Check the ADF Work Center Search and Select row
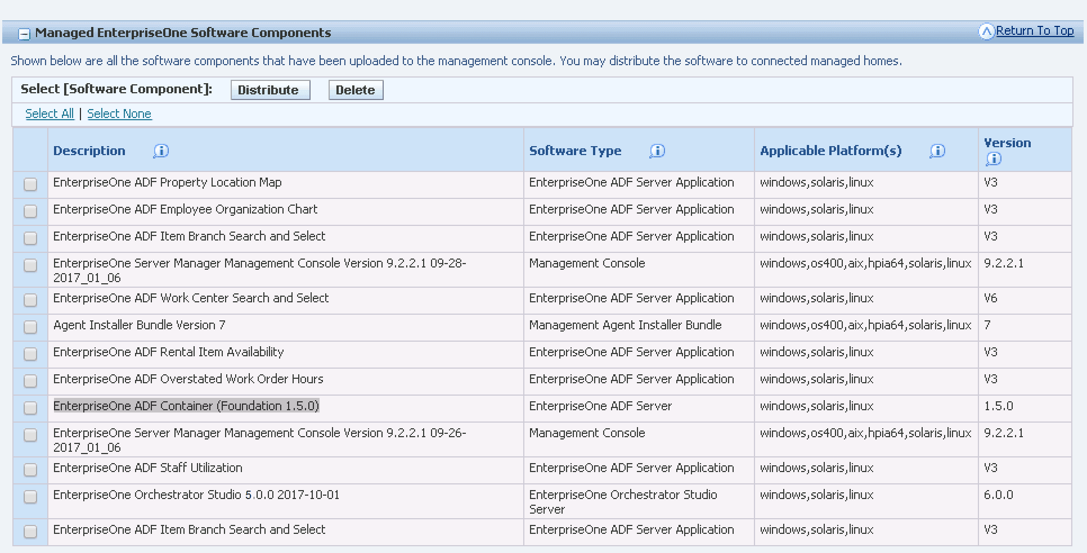Screen dimensions: 1087x553 click(30, 300)
